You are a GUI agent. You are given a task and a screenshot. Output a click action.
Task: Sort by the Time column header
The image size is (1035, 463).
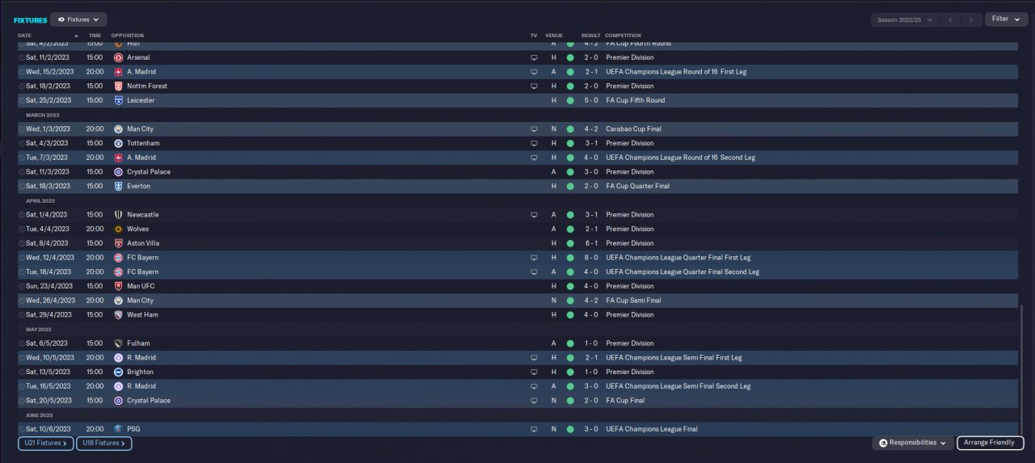coord(95,36)
